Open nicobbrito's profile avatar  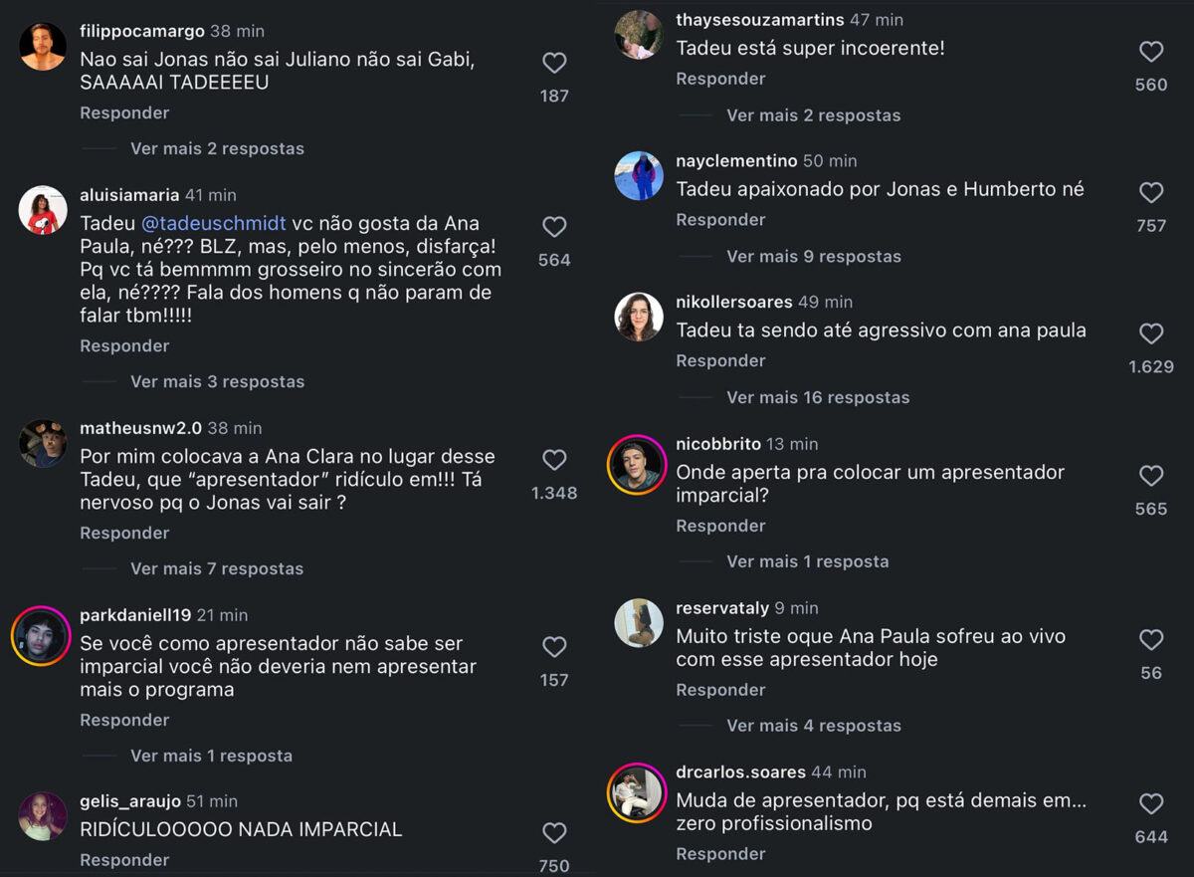click(639, 465)
